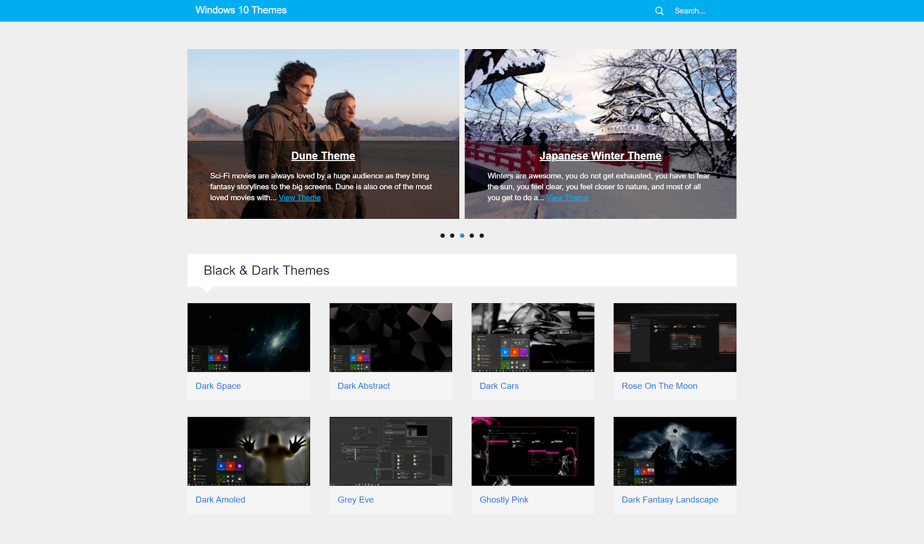Open the Dune Theme title link
924x544 pixels.
[323, 156]
